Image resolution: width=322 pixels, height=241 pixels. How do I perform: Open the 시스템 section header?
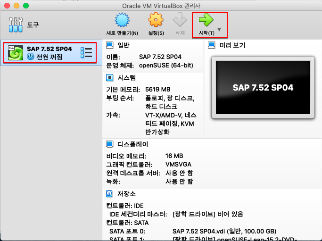pyautogui.click(x=127, y=78)
